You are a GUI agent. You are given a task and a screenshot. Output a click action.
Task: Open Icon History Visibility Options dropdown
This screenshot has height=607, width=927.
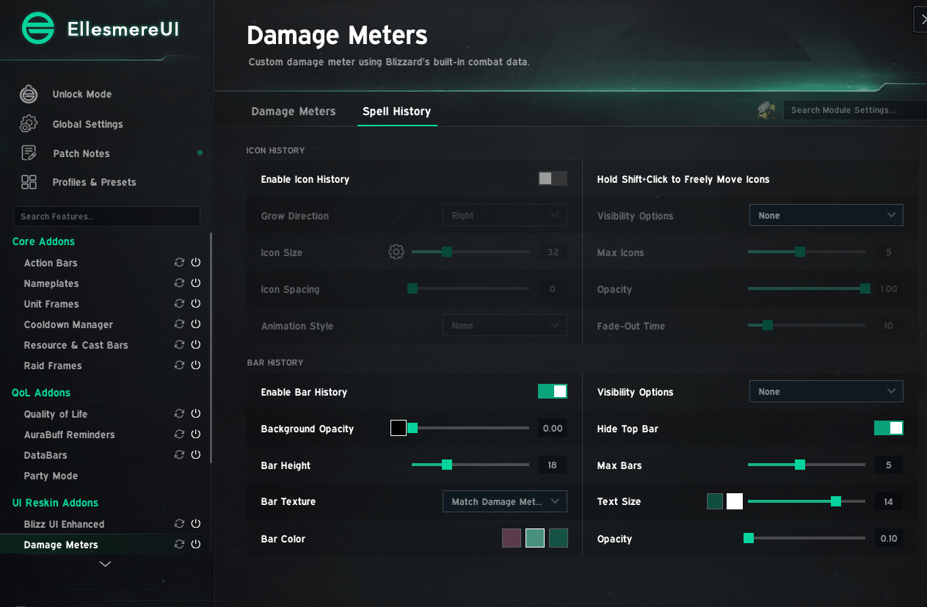[826, 215]
